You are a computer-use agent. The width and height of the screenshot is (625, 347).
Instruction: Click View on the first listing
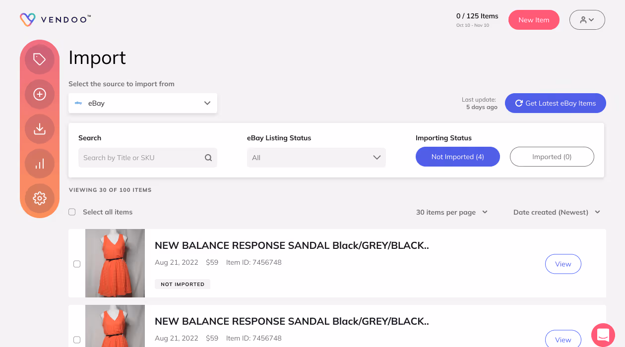tap(563, 264)
